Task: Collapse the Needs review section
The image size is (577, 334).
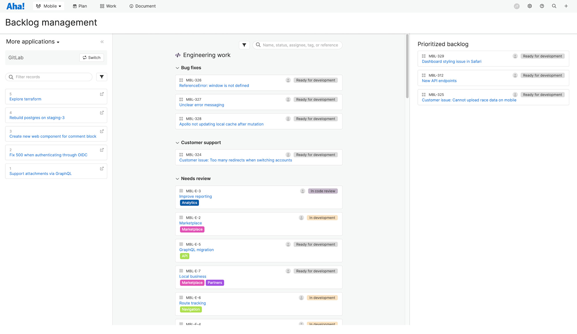Action: tap(177, 179)
